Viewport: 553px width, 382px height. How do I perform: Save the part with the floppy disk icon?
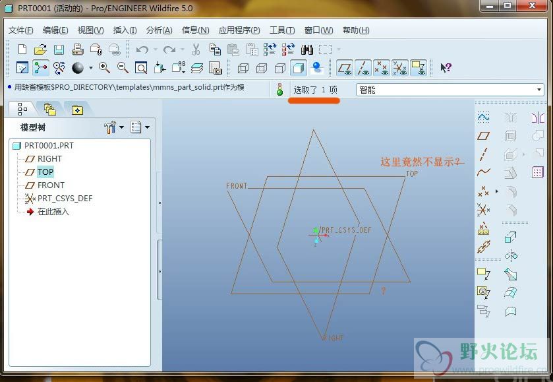(x=59, y=49)
